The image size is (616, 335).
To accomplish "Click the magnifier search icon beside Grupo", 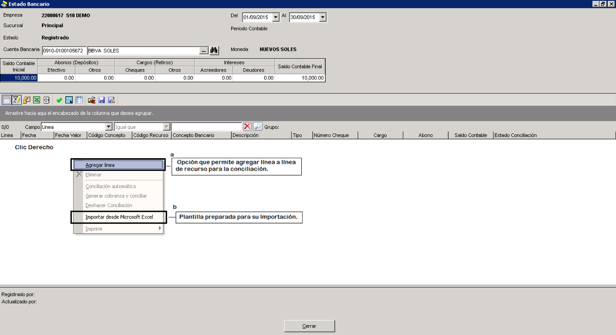I will point(258,127).
